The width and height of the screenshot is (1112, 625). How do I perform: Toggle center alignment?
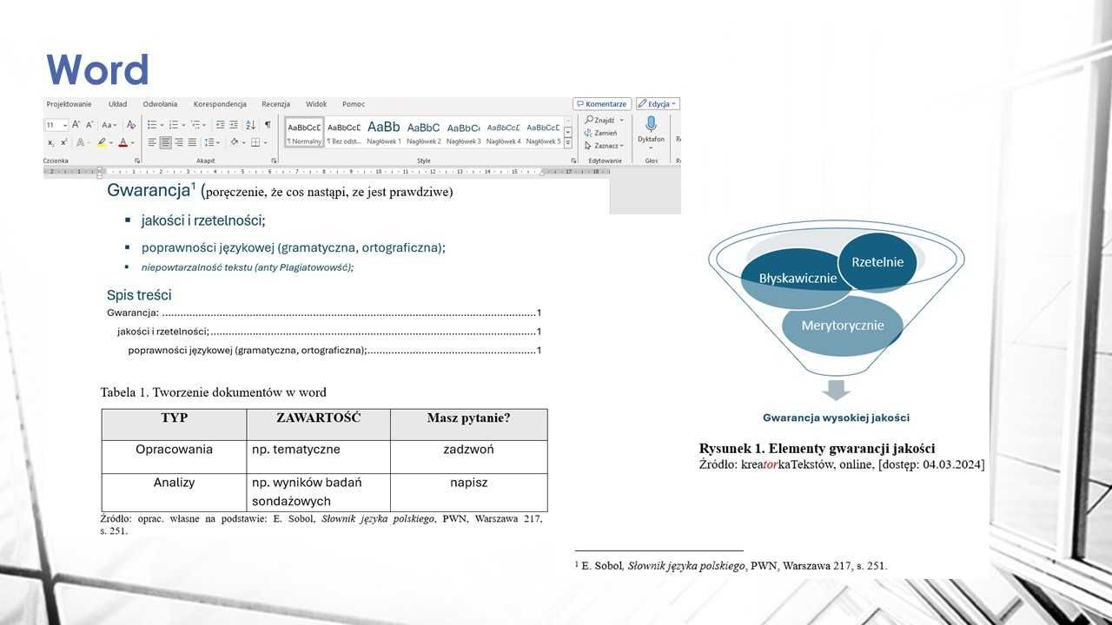click(x=165, y=142)
